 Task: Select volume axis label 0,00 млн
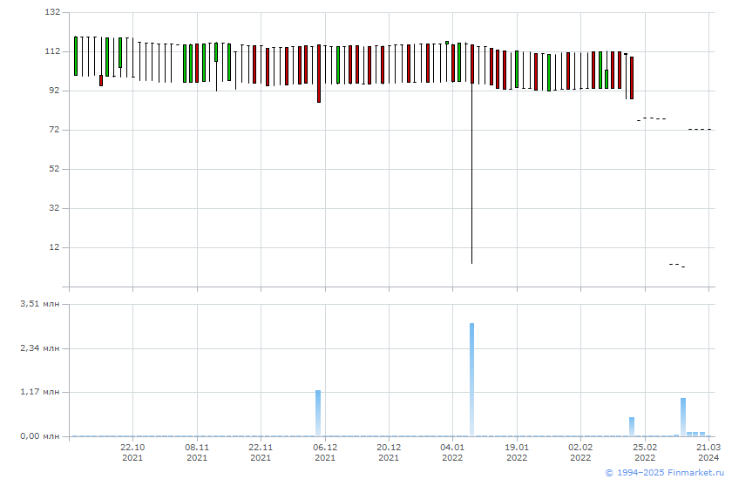point(40,436)
